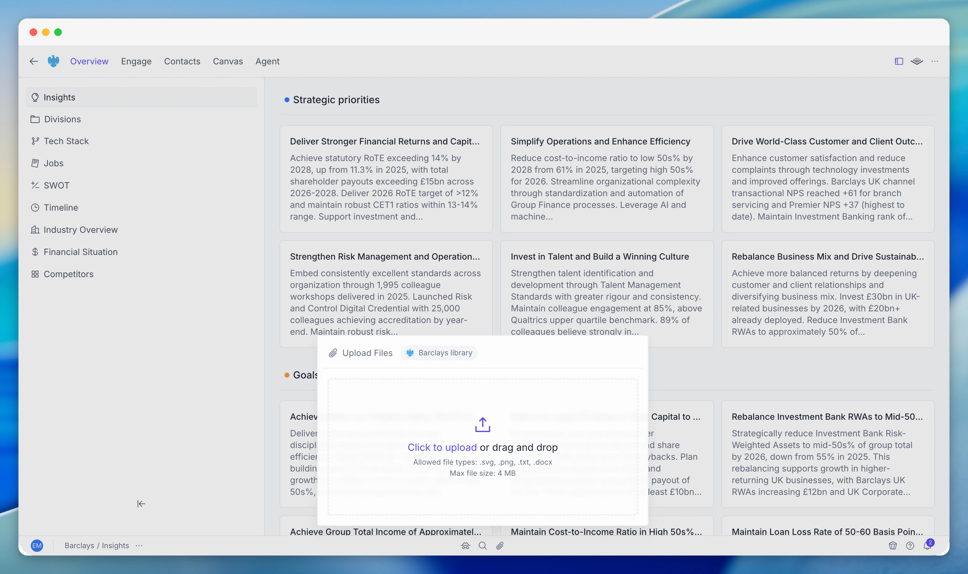Open 'Simplify Operations and Enhance Efficiency' card
968x574 pixels.
coord(607,179)
